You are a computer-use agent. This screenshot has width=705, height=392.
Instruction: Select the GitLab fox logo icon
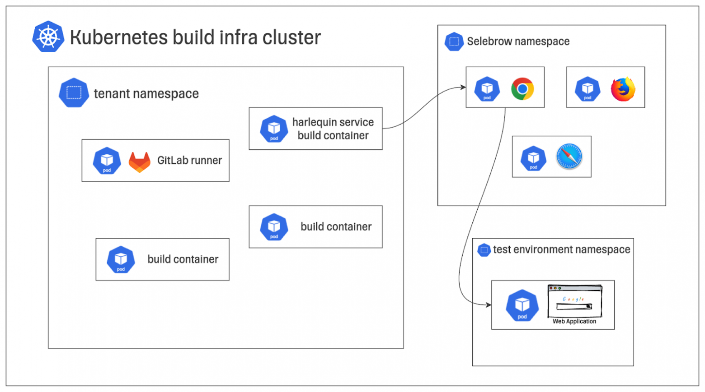tap(140, 162)
